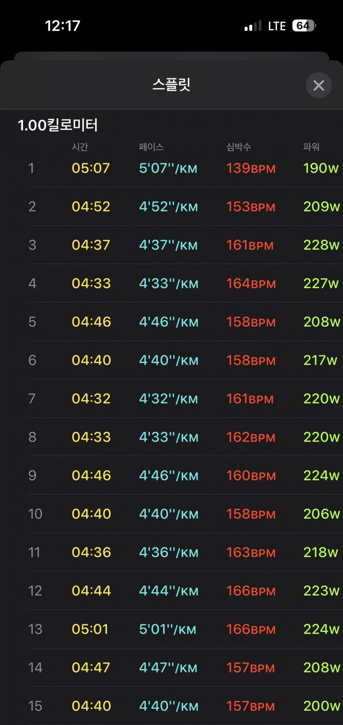The image size is (343, 725).
Task: Select split row number 10
Action: (35, 514)
